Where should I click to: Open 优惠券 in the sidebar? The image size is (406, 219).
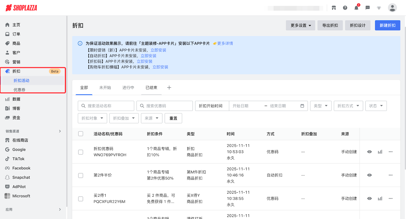pyautogui.click(x=20, y=90)
